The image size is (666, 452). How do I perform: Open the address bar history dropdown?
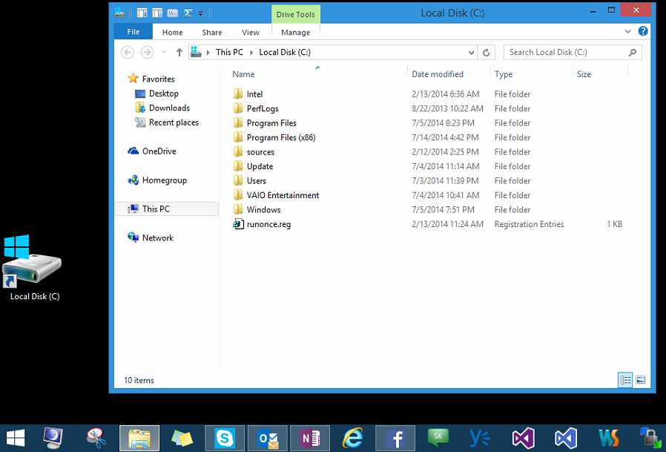470,52
